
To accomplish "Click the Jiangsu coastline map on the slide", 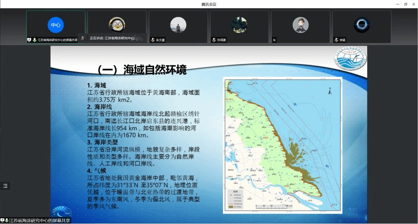I will pos(282,145).
